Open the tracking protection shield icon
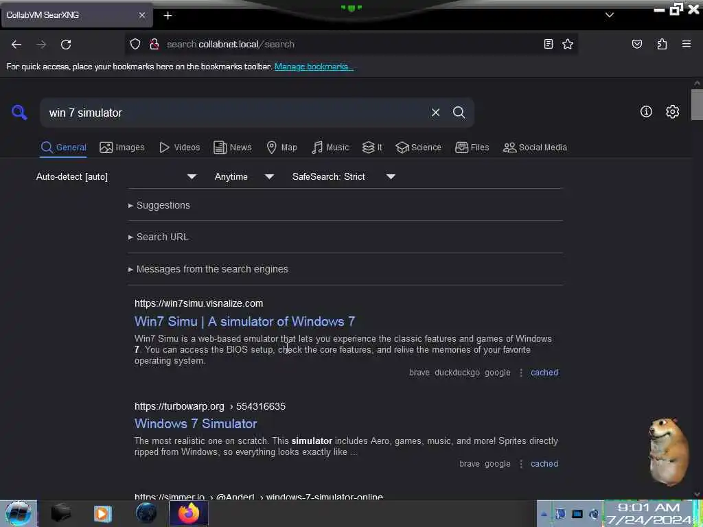This screenshot has width=703, height=527. point(135,44)
